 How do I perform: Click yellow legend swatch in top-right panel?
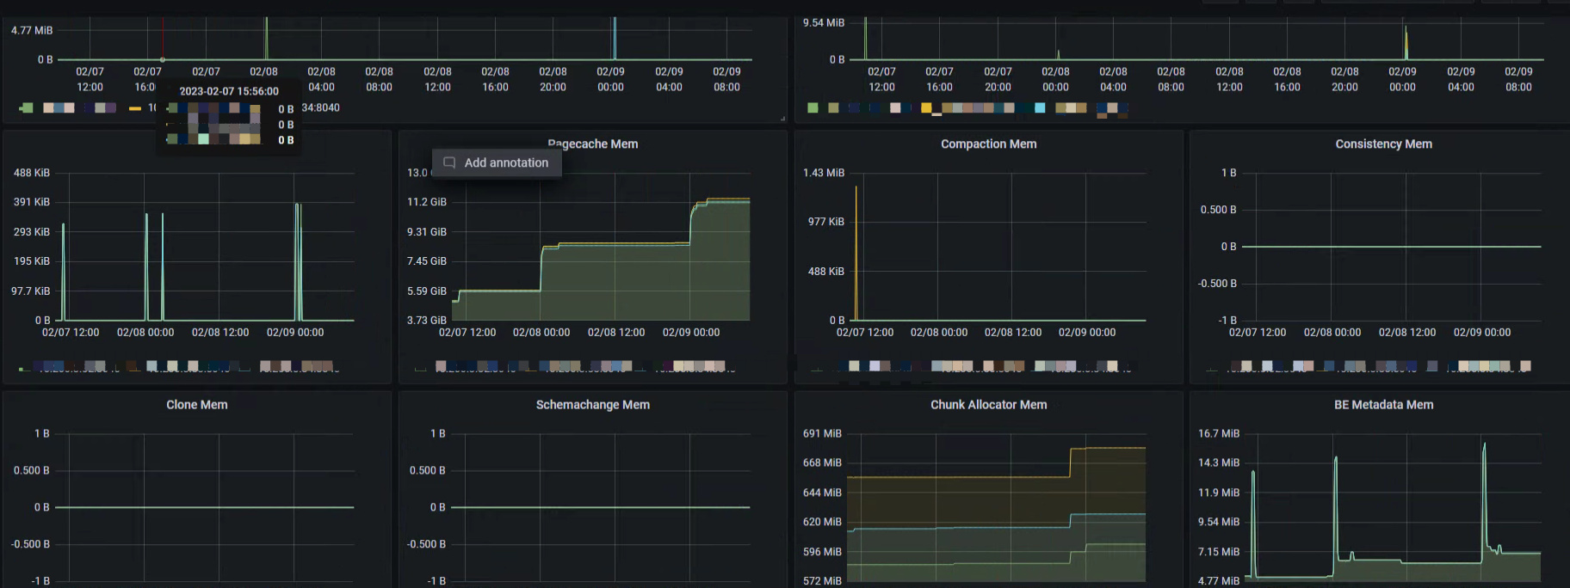(x=926, y=108)
